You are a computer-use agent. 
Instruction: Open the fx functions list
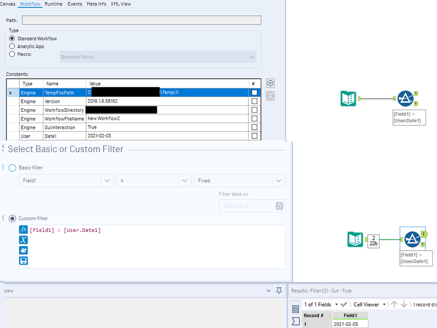pos(24,230)
